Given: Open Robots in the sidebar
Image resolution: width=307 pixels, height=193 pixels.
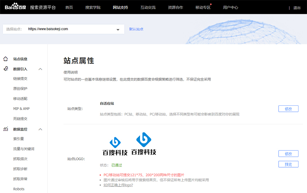Looking at the screenshot, I should click(19, 189).
